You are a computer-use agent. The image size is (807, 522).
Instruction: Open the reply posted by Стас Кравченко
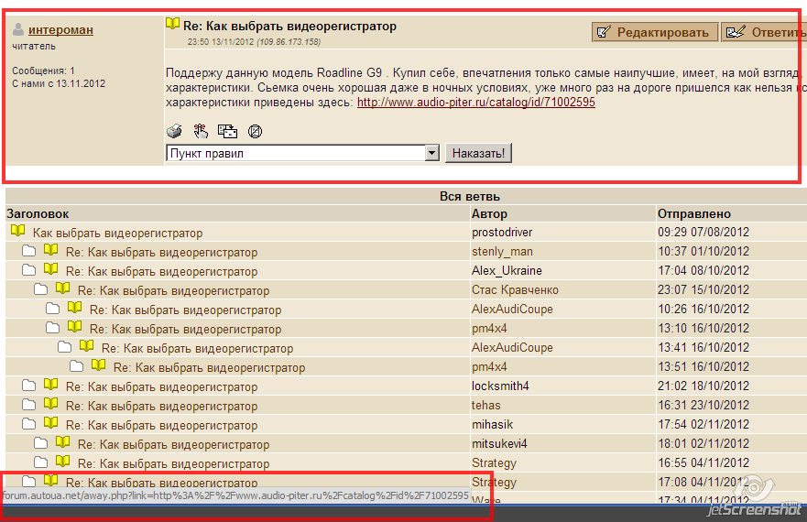pyautogui.click(x=173, y=290)
